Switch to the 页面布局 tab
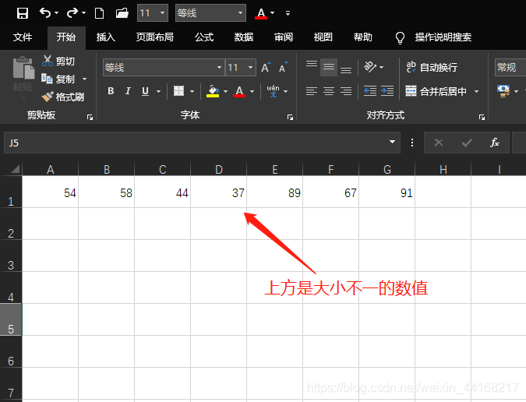 point(154,37)
